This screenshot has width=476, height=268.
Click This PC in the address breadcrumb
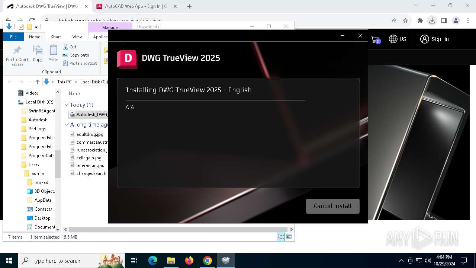pos(64,82)
